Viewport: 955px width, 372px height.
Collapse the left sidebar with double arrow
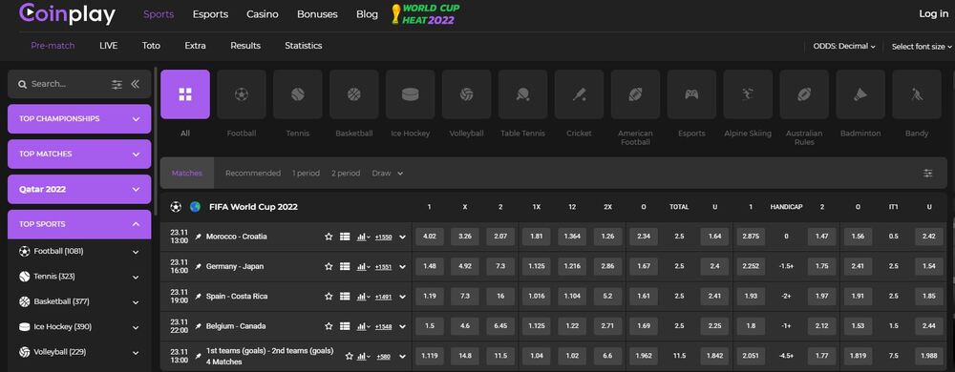136,85
